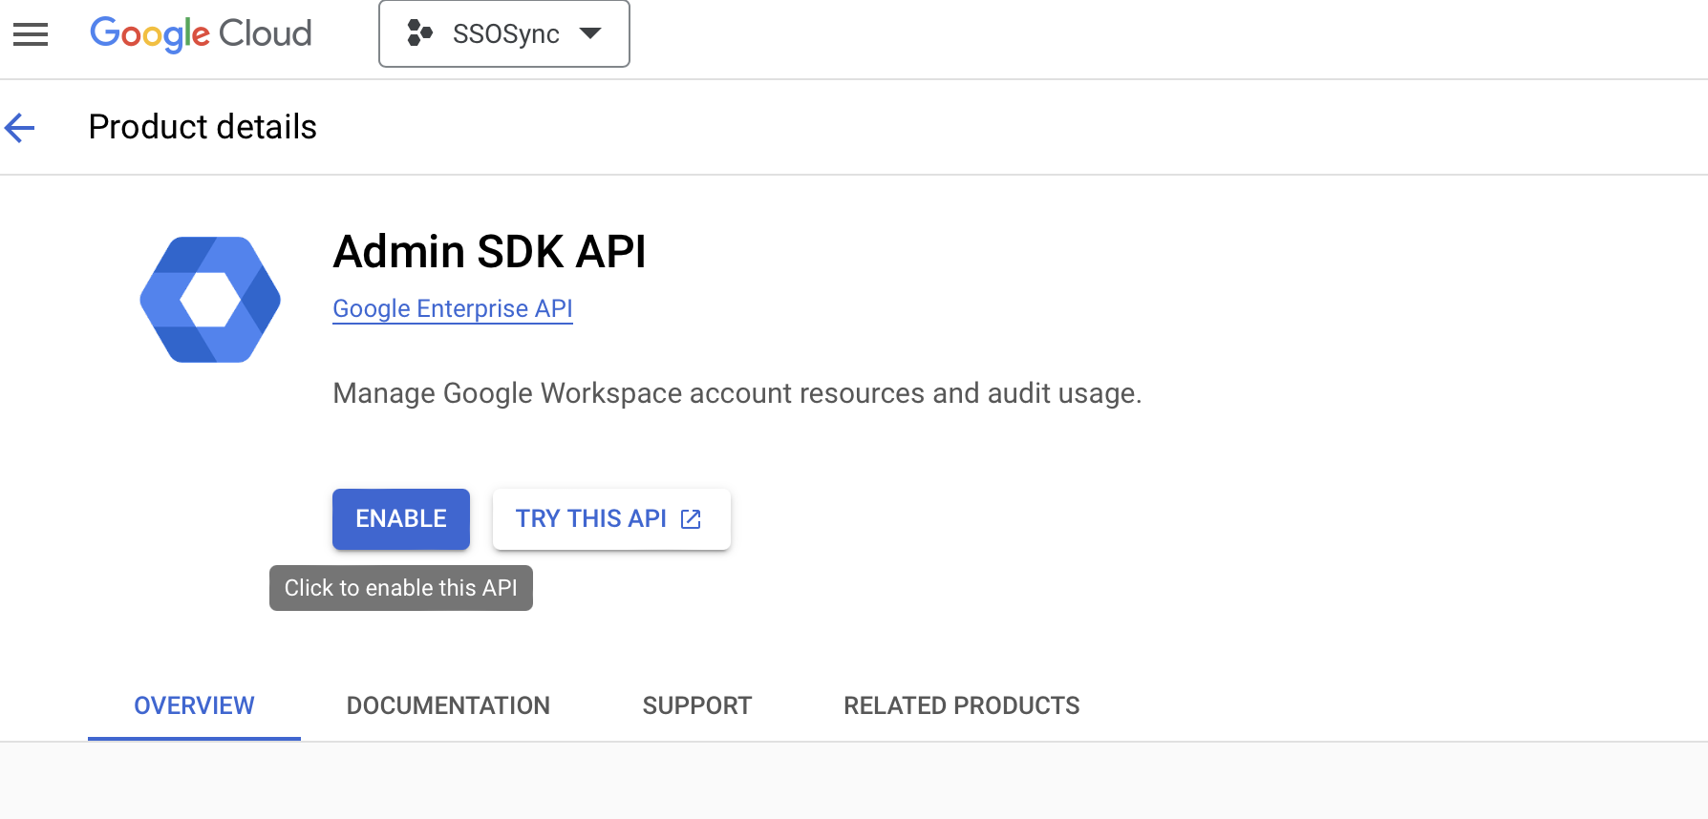
Task: Click the 'Click to enable this API' tooltip
Action: (x=401, y=588)
